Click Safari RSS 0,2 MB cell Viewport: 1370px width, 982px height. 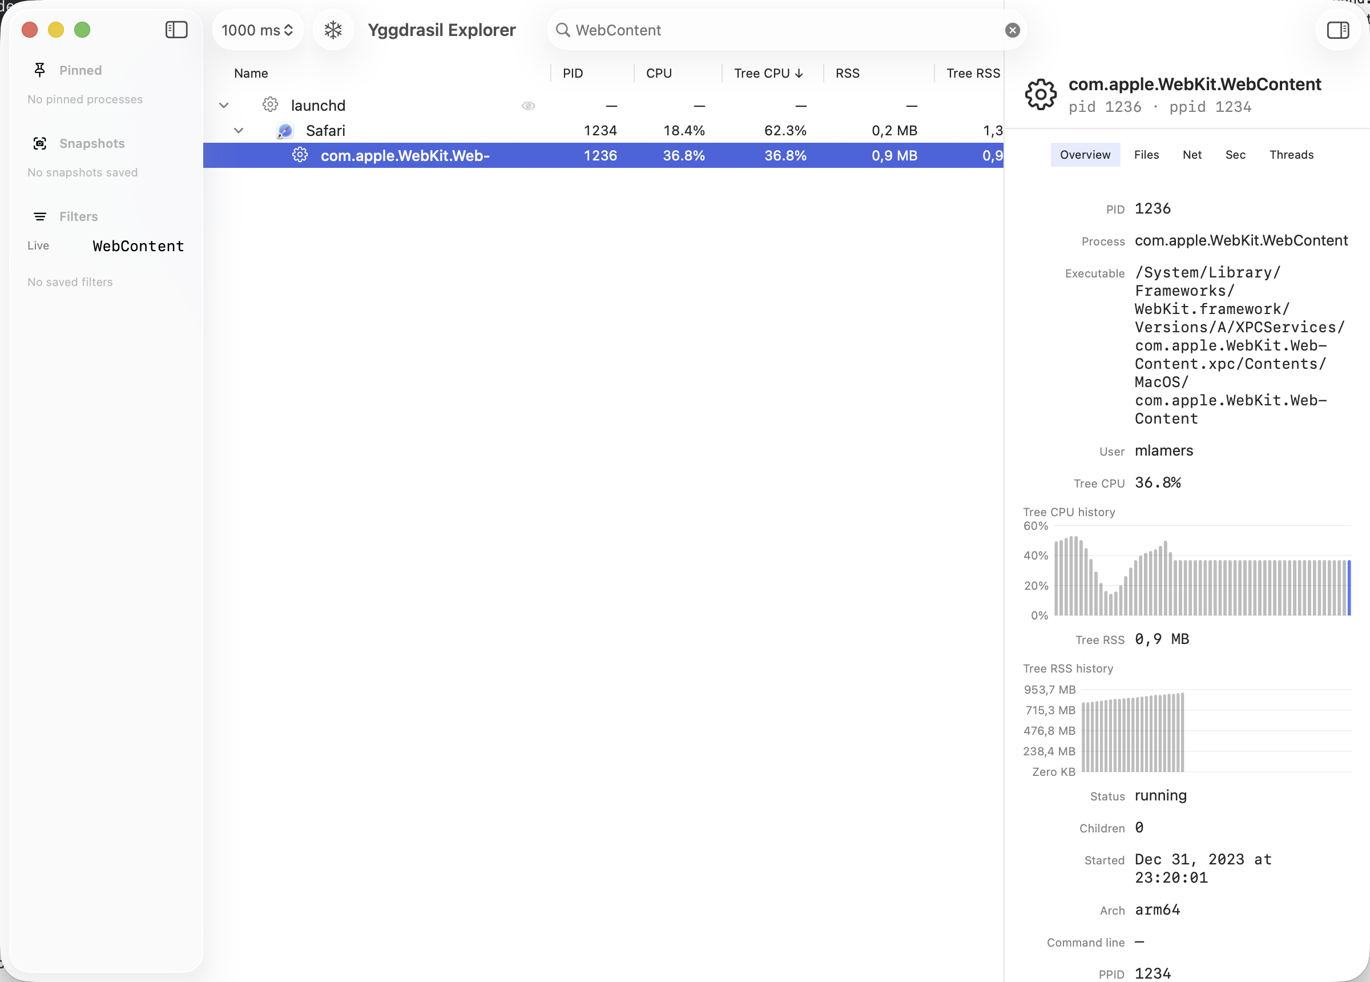[894, 131]
